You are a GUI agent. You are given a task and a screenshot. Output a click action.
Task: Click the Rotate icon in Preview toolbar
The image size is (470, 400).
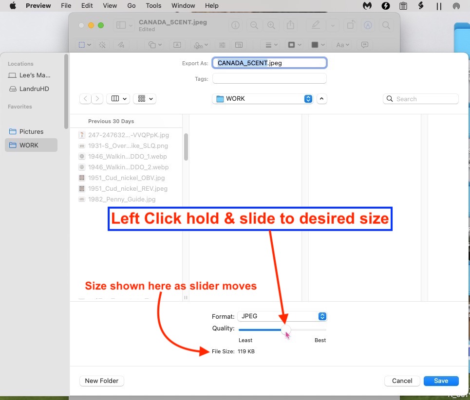tap(351, 25)
